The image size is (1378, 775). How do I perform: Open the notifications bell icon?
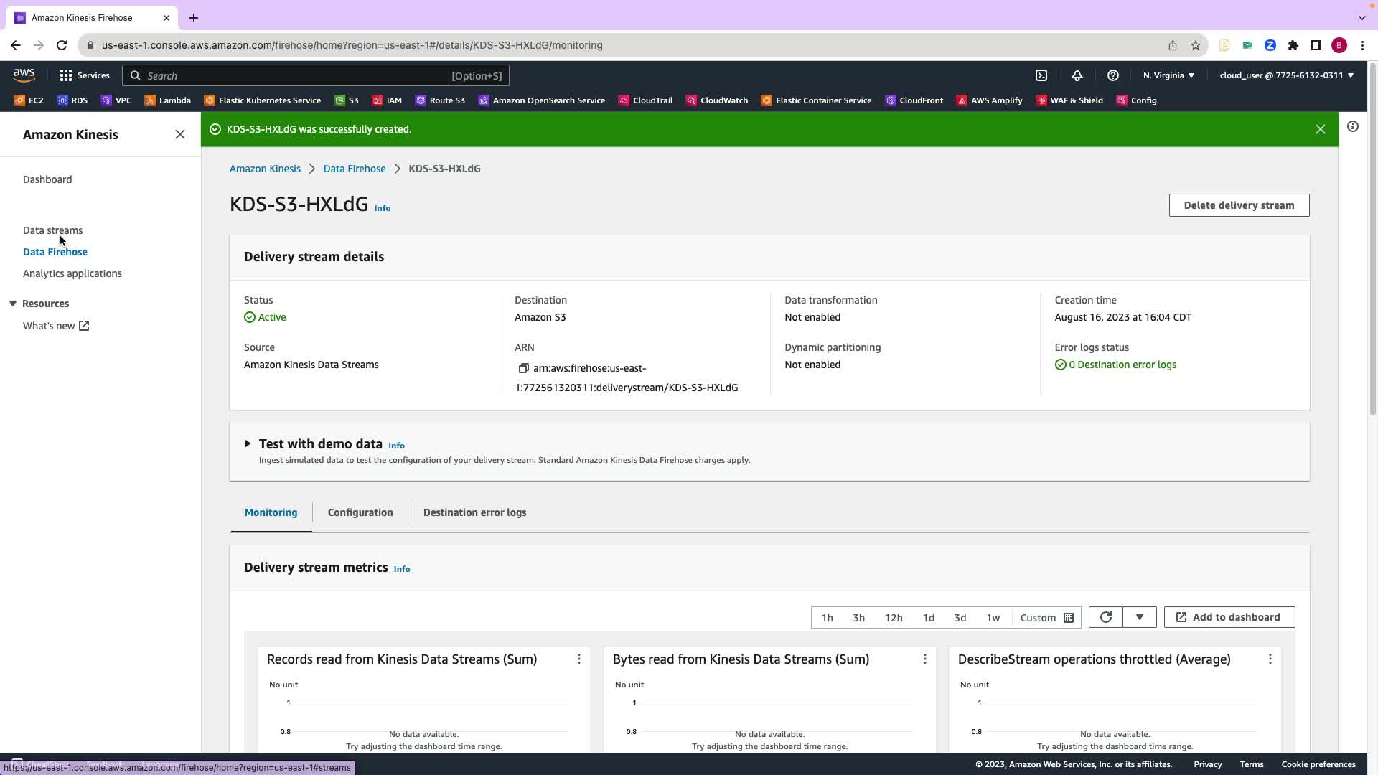coord(1077,75)
